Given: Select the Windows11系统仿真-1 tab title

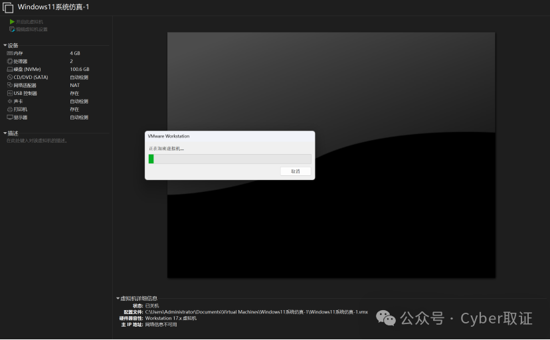Looking at the screenshot, I should [53, 7].
